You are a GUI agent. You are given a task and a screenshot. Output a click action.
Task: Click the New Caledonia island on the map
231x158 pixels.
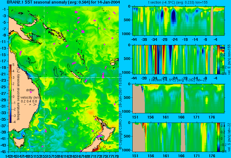[x=76, y=75]
